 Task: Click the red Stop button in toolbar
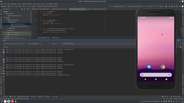tap(163, 6)
